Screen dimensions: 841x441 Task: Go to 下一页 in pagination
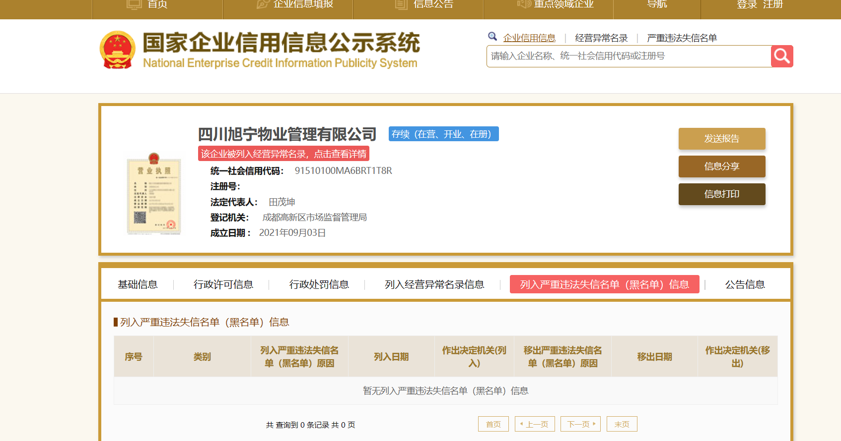click(581, 424)
